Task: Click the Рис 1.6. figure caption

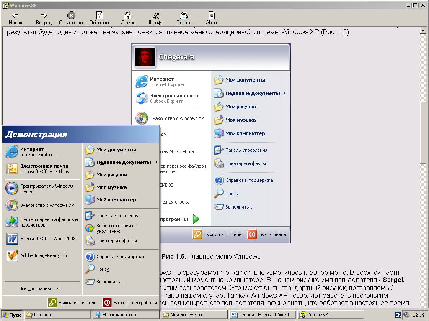Action: (x=211, y=257)
